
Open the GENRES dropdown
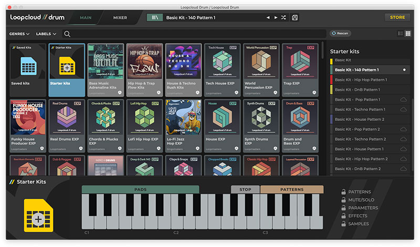tap(19, 34)
